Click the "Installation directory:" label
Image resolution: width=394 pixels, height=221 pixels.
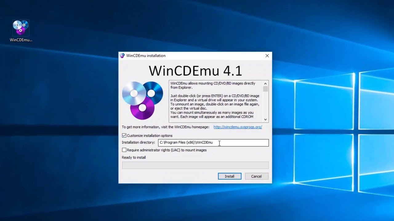point(139,142)
